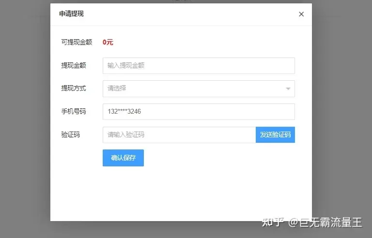The image size is (372, 238).
Task: Click the 提现方式 field label
Action: pos(74,89)
